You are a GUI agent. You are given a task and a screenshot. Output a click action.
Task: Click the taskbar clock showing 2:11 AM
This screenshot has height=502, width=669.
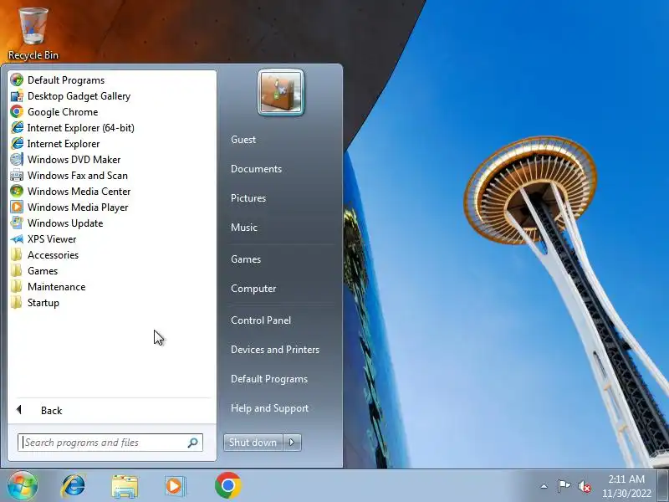626,486
